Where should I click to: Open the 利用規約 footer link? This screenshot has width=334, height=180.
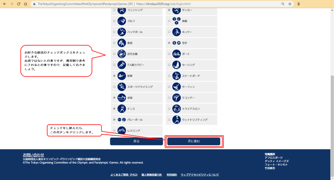[172, 175]
